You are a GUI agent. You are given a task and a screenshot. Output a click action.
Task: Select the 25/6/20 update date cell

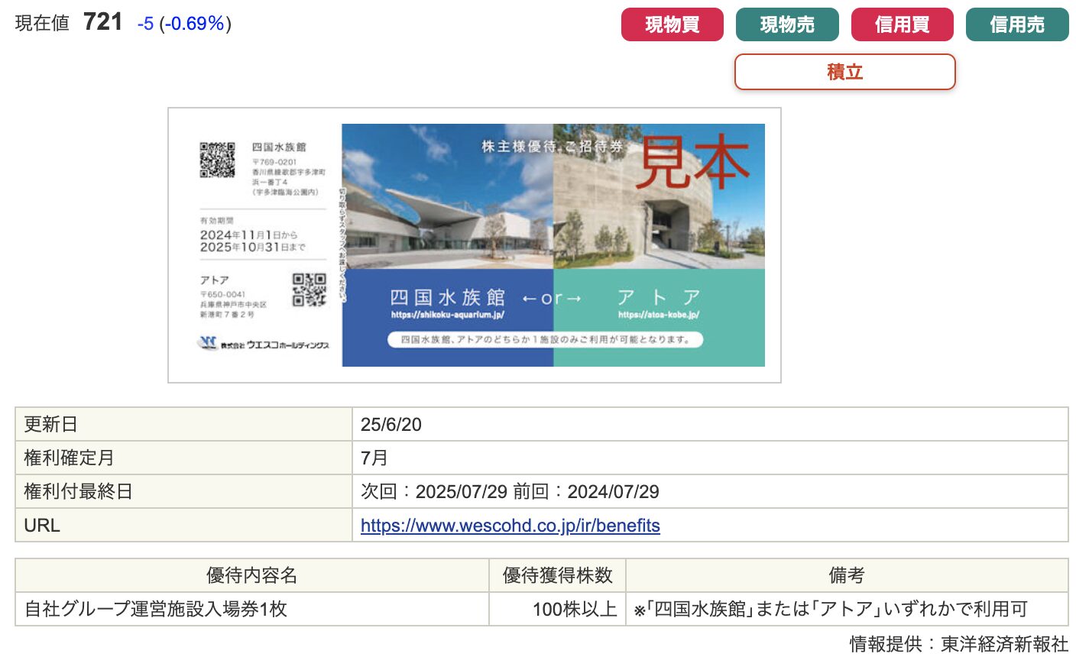(x=710, y=424)
